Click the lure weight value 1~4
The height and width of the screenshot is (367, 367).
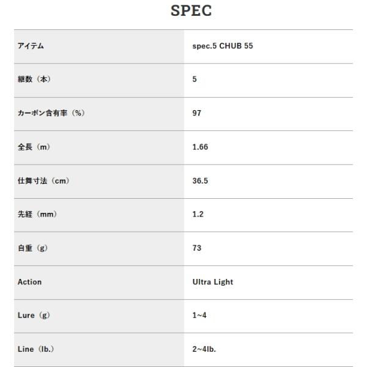point(199,315)
